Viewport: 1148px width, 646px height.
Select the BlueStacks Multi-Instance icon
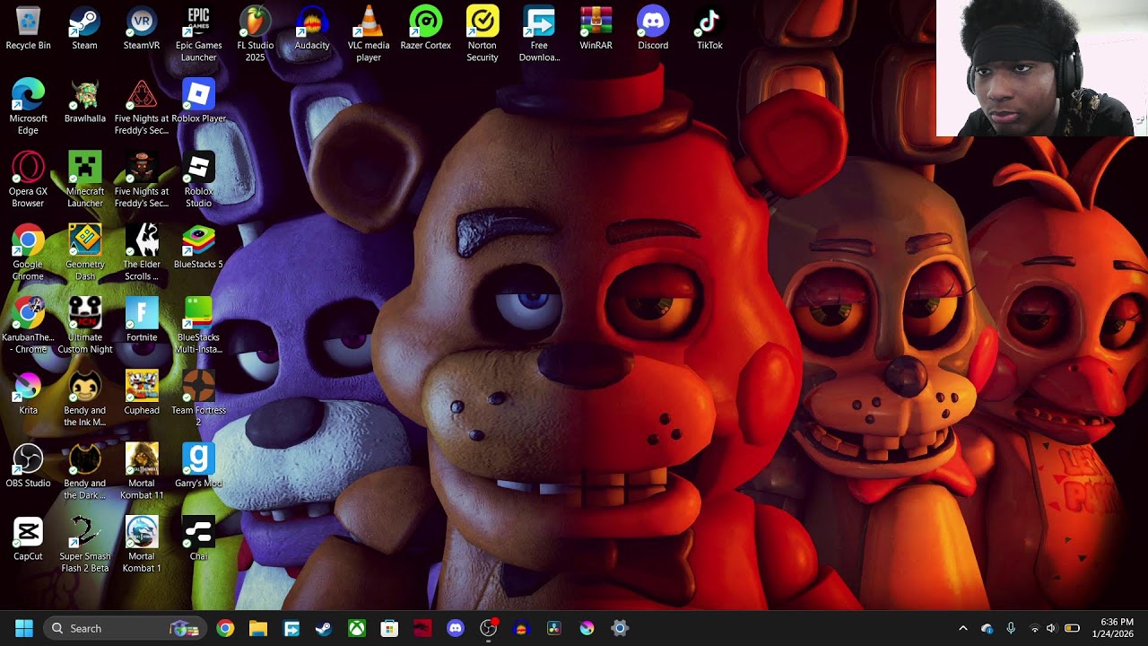(x=198, y=327)
